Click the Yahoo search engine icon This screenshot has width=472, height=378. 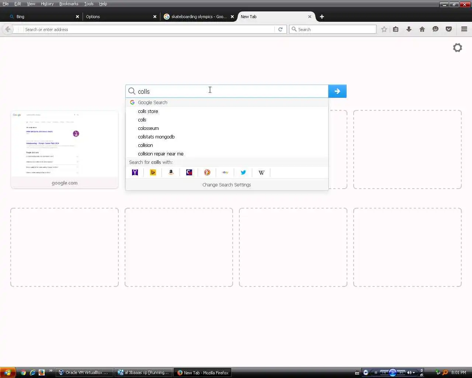(135, 172)
